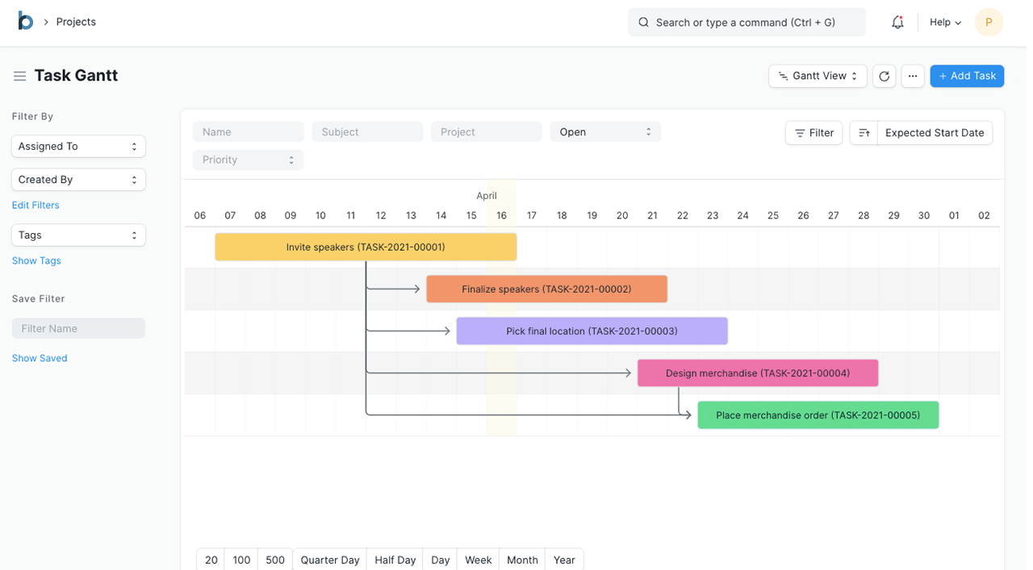Click the Edit Filters link
Screen dimensions: 1033x570
tap(36, 206)
